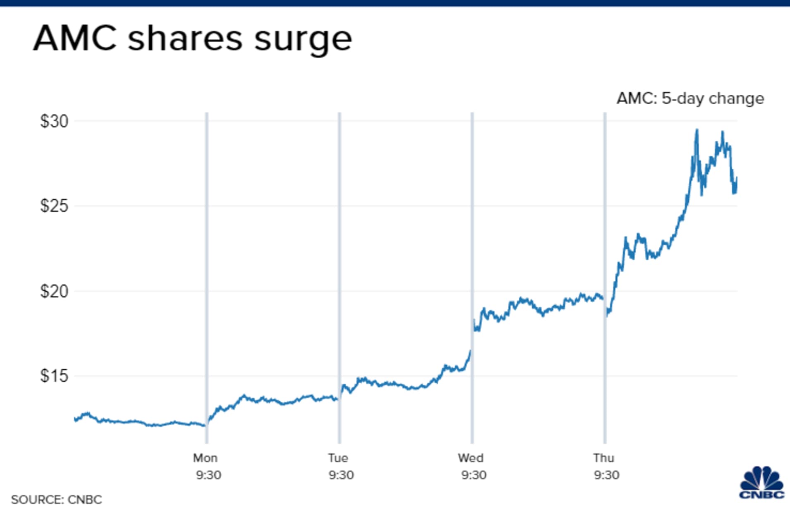Screen dimensions: 790x507
Task: Select the 'Thu 9:30' x-axis label
Action: [606, 466]
